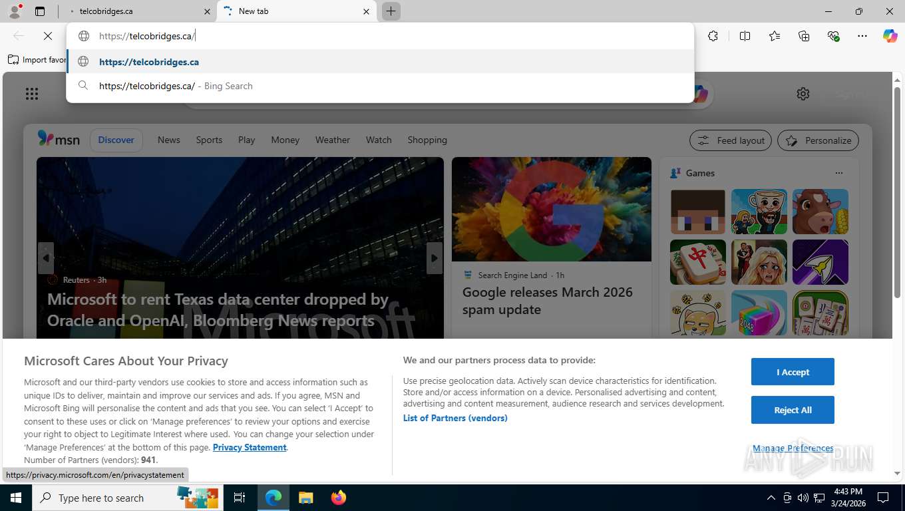The width and height of the screenshot is (905, 511).
Task: Open the Play section
Action: [247, 140]
